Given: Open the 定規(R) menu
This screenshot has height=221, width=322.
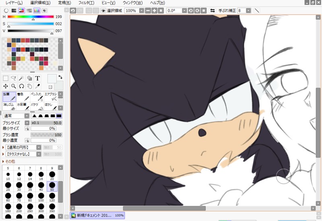Looking at the screenshot, I should tap(64, 3).
